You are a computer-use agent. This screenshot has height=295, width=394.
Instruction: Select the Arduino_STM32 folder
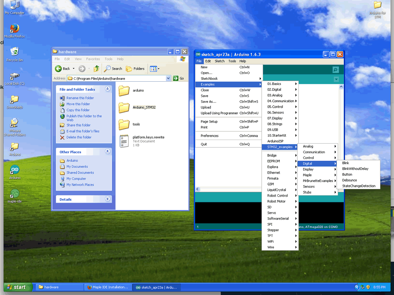137,107
